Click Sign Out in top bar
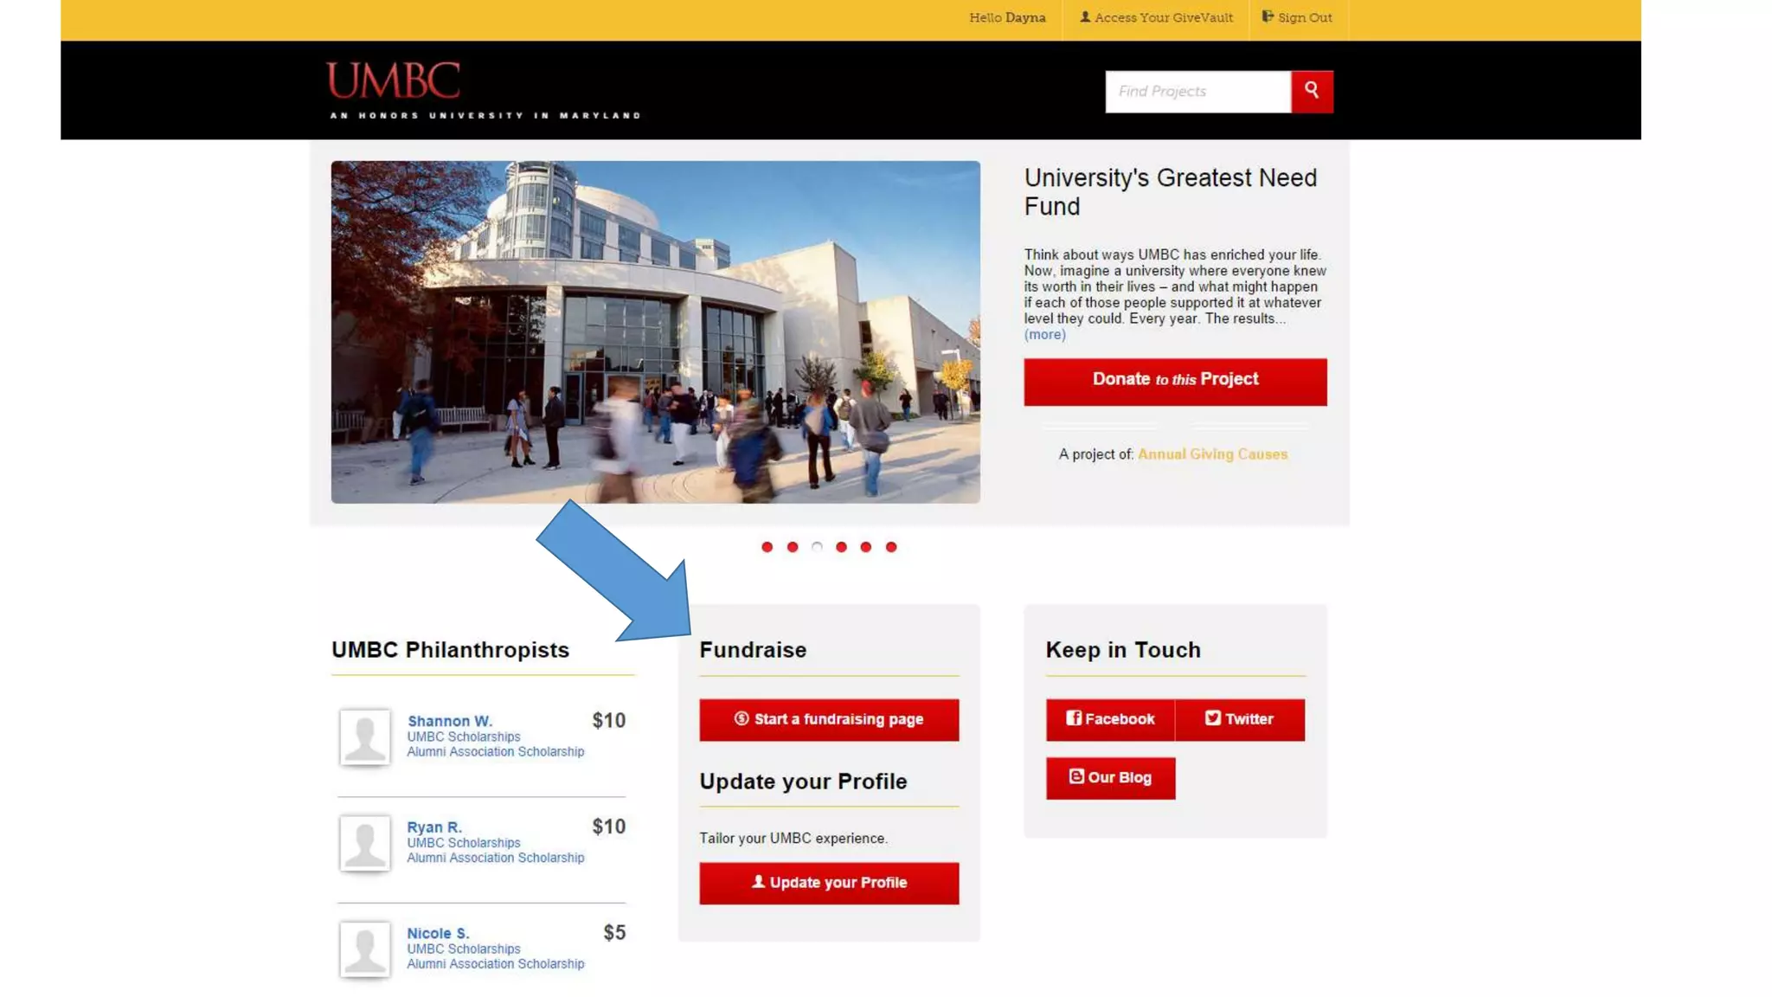This screenshot has height=997, width=1772. click(1297, 17)
